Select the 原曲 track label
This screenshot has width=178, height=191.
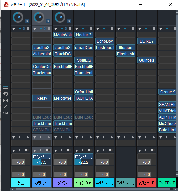(x=21, y=183)
